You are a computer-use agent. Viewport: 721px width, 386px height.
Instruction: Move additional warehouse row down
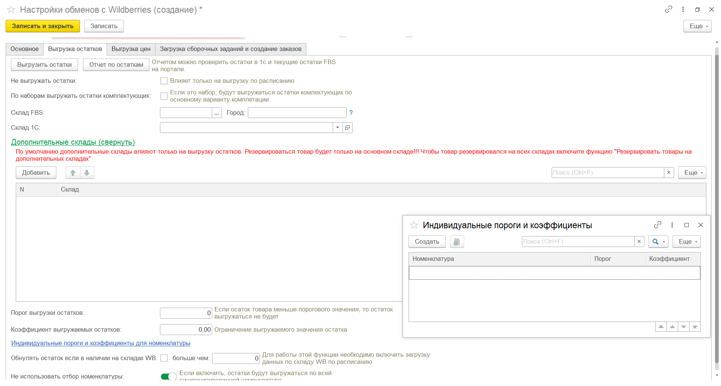pyautogui.click(x=87, y=172)
